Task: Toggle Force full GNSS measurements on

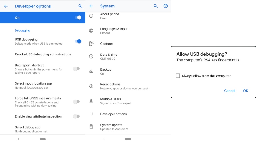Action: pyautogui.click(x=76, y=102)
